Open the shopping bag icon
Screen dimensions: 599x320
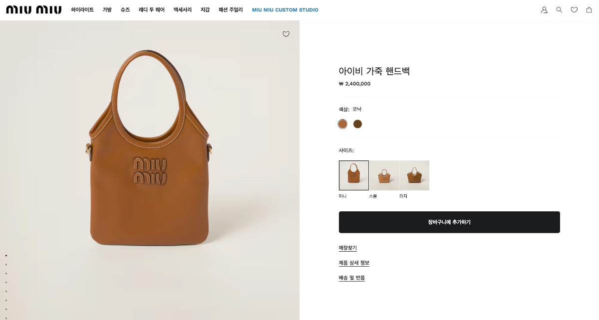click(589, 10)
